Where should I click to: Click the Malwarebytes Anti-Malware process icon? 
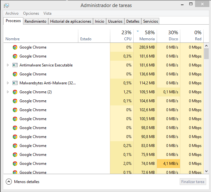point(15,83)
